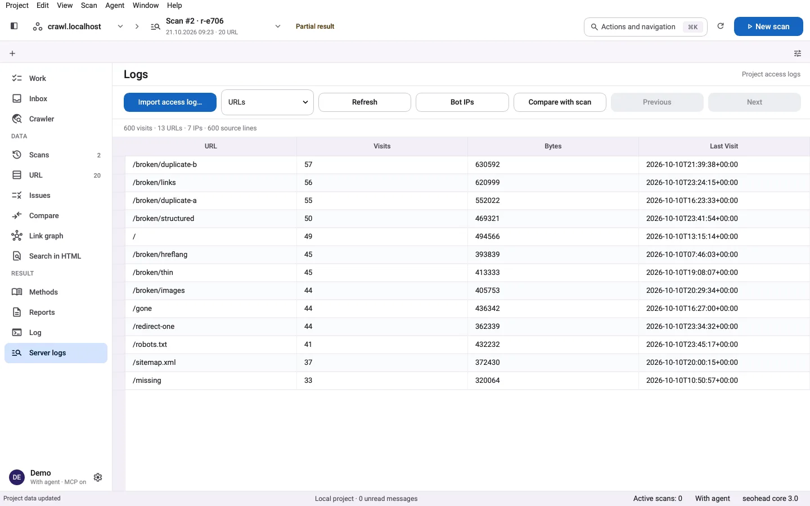Open the Help menu
810x506 pixels.
[x=174, y=5]
